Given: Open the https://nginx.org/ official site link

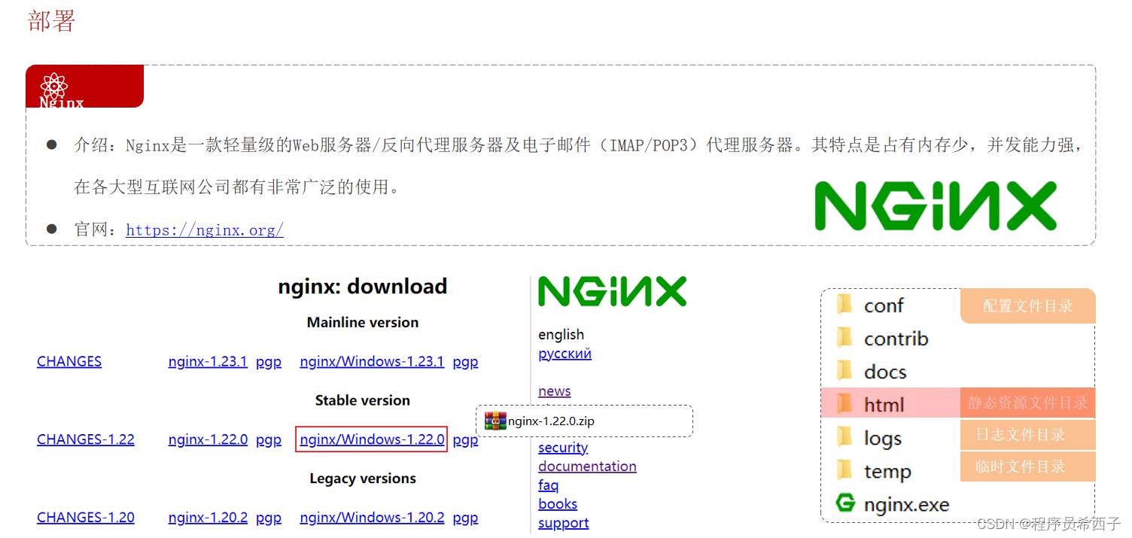Looking at the screenshot, I should [205, 230].
